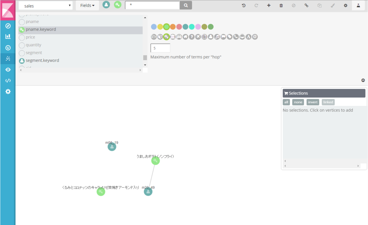Choose the home icon for the field

[x=185, y=37]
